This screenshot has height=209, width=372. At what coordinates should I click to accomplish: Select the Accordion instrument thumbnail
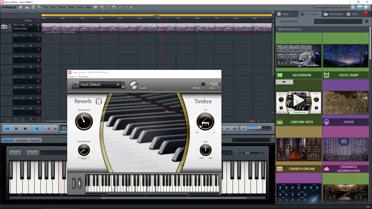coord(299,56)
